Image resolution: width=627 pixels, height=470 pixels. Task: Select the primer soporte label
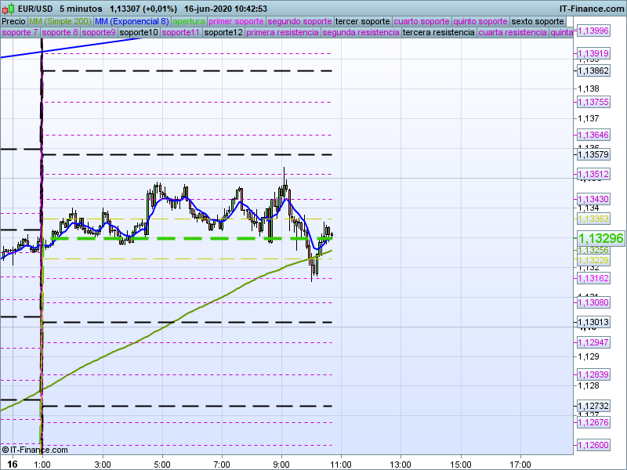(236, 21)
